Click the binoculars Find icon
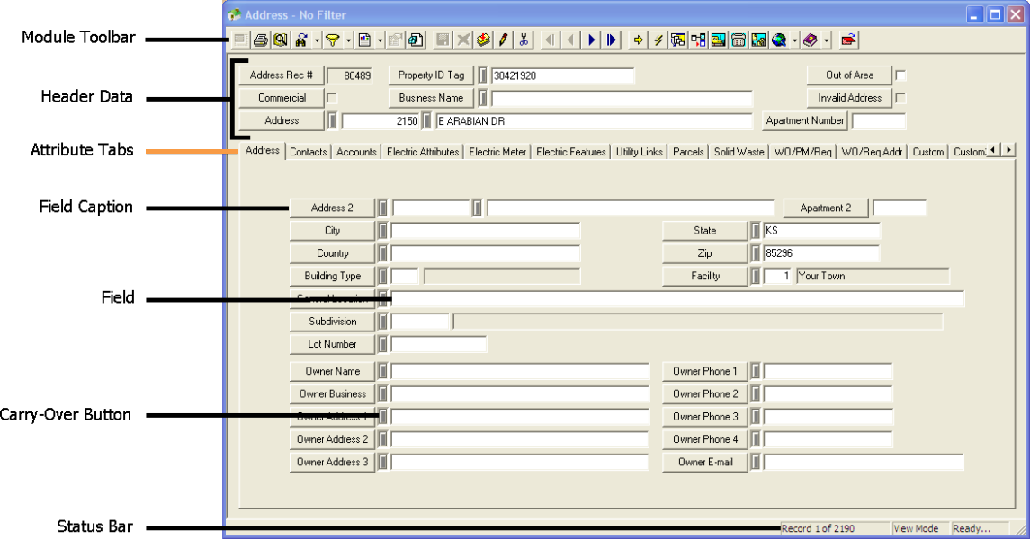Image resolution: width=1030 pixels, height=539 pixels. 301,40
